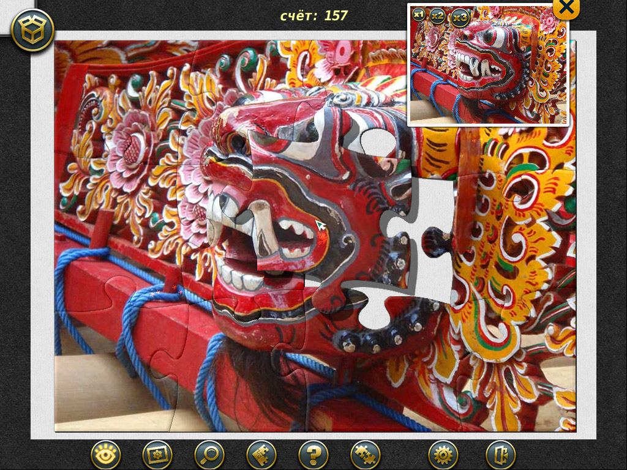Screen dimensions: 627x470
Task: Exit the puzzle via the door icon
Action: pyautogui.click(x=500, y=455)
